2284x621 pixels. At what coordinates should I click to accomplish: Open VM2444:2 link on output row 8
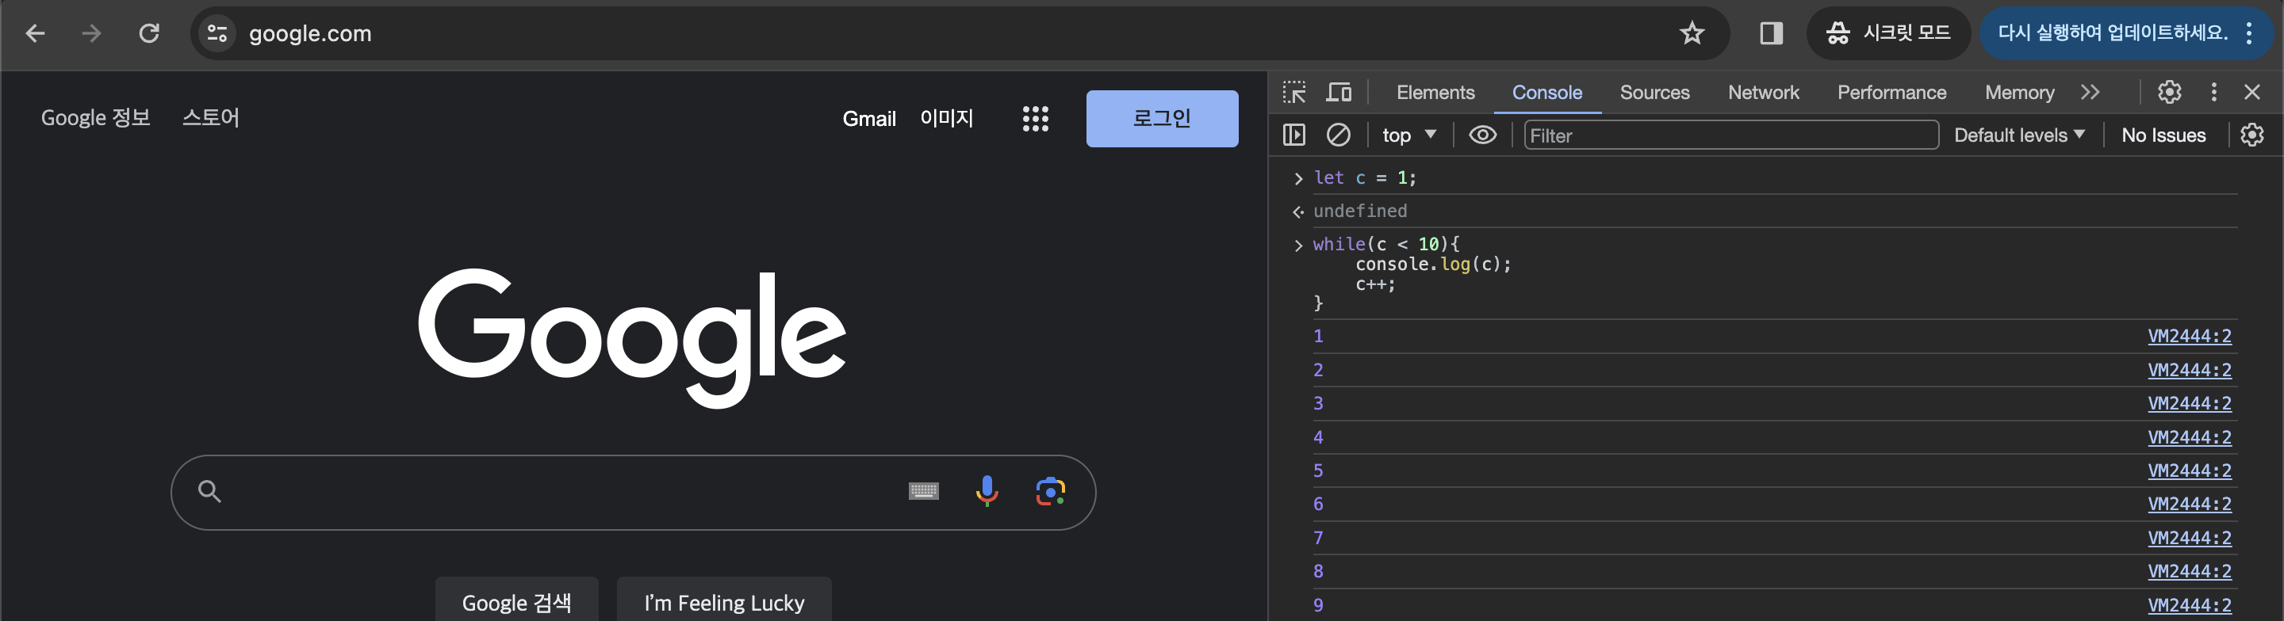[x=2189, y=571]
